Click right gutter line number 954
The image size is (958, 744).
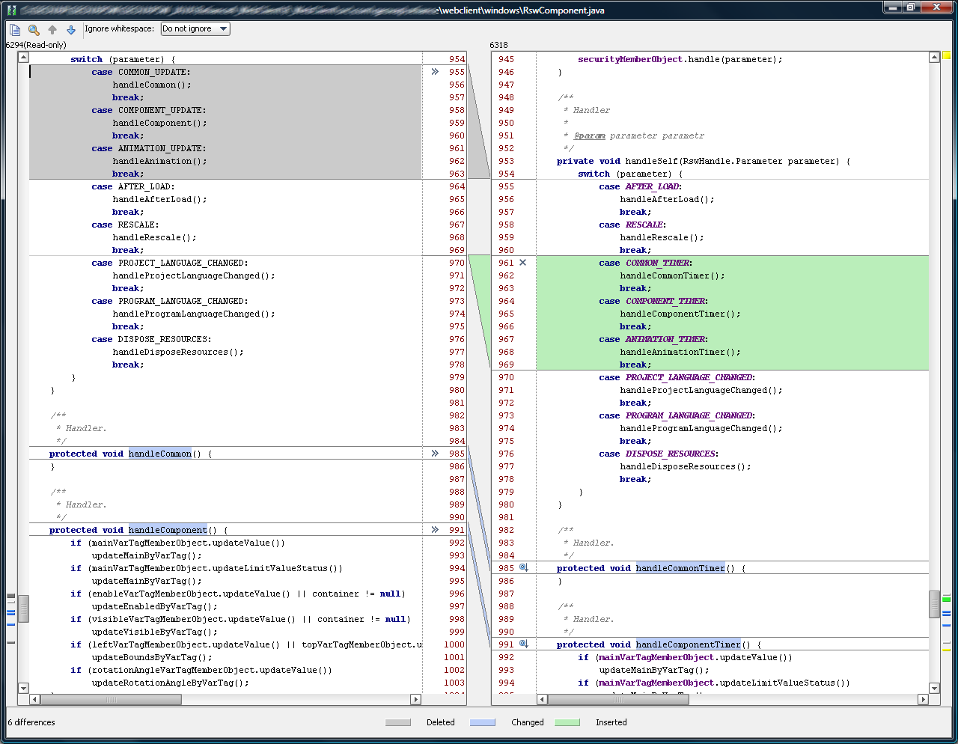tap(507, 174)
